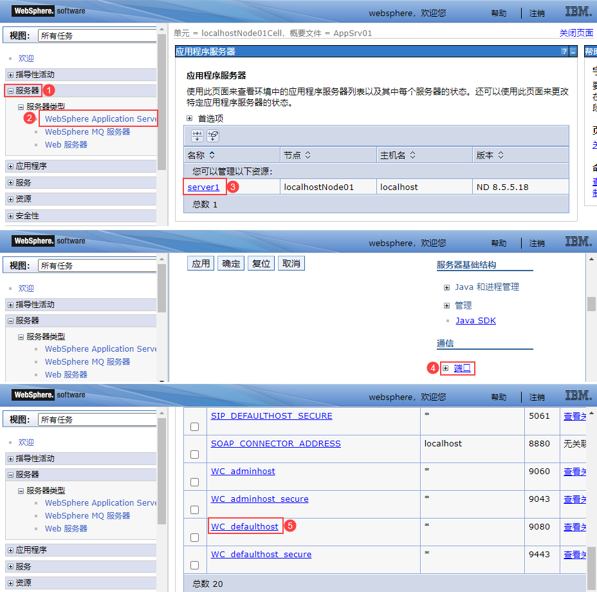Click 注销 in header above the server1 list
The width and height of the screenshot is (597, 592).
click(537, 14)
